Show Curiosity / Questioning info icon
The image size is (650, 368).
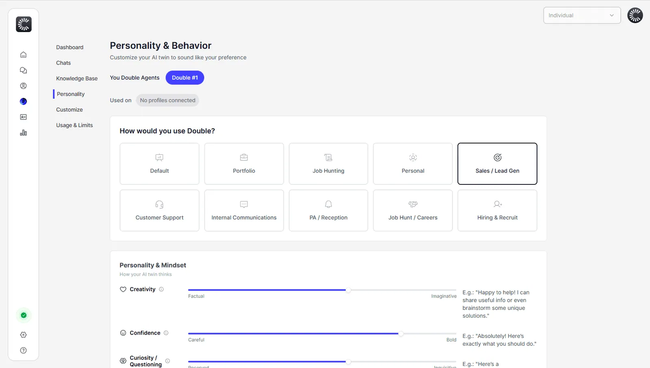click(x=167, y=361)
